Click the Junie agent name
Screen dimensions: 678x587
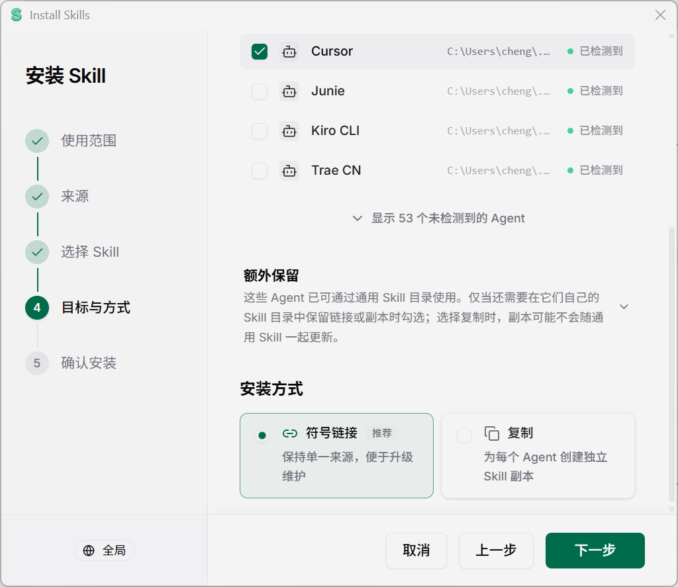[x=328, y=91]
